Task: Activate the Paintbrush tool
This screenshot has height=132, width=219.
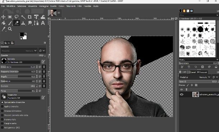Action: coord(10,23)
